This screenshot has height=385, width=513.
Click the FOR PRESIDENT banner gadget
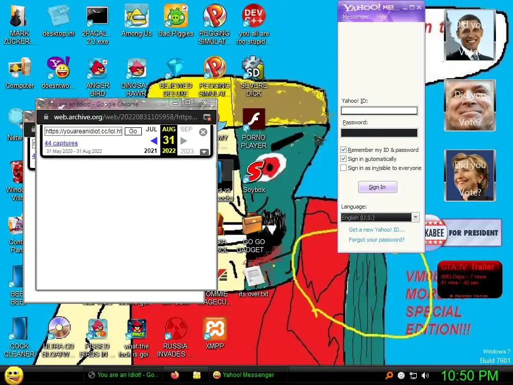[x=463, y=233]
